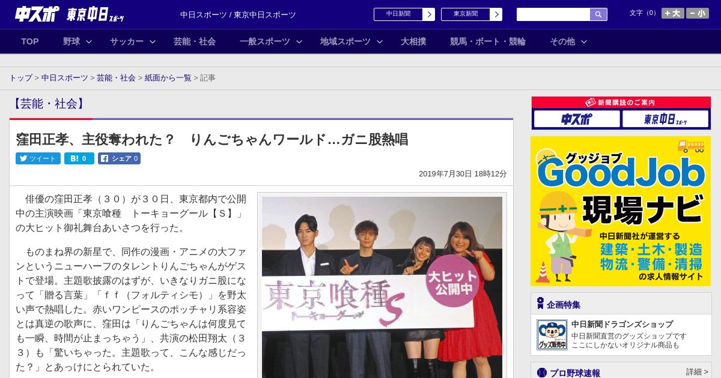Open 野球 navigation menu
The image size is (721, 378).
[71, 41]
